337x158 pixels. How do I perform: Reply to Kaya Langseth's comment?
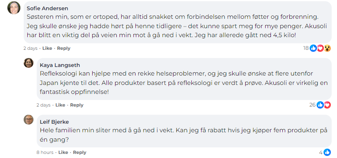pyautogui.click(x=77, y=105)
